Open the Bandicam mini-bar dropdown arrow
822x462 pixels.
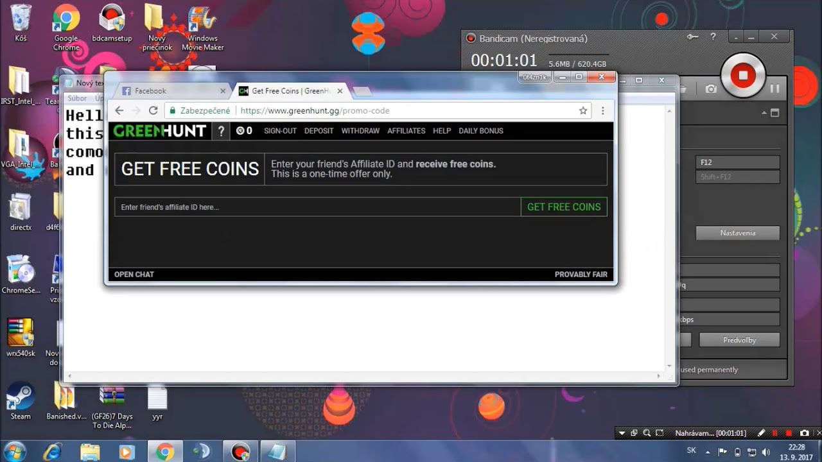coord(622,434)
